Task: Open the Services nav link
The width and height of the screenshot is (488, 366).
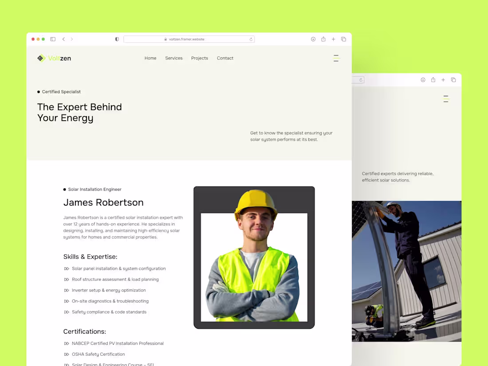Action: [x=173, y=58]
